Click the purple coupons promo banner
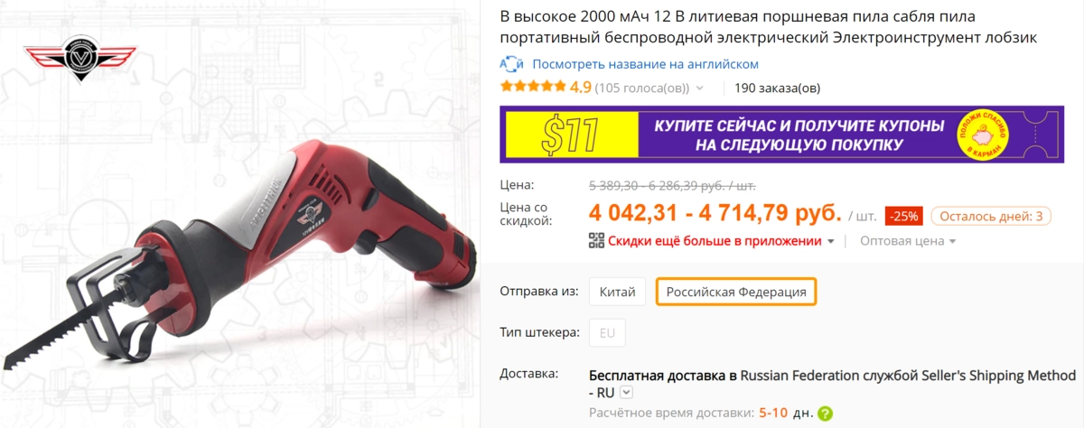This screenshot has width=1084, height=428. 781,135
